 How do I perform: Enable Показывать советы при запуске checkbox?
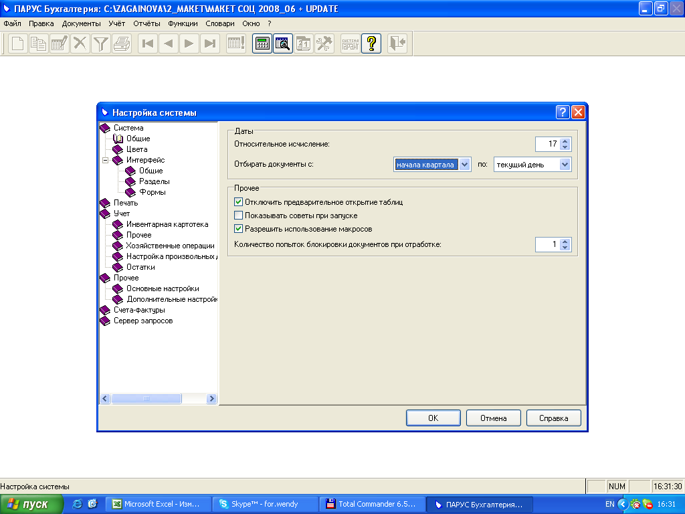[x=239, y=216]
